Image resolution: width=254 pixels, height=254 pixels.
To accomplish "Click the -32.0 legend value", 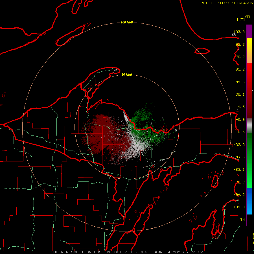I will click(x=239, y=145).
